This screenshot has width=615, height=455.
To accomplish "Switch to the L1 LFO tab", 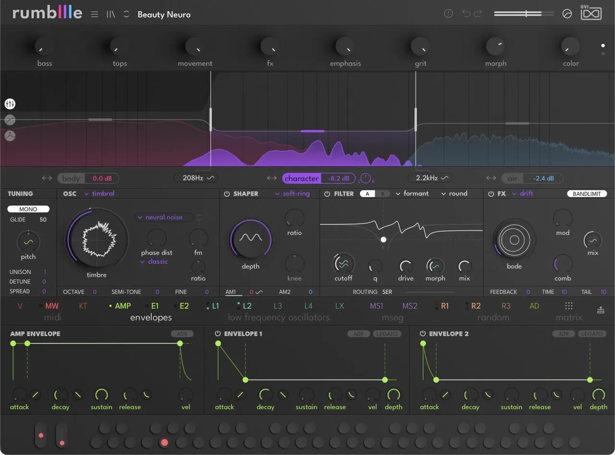I will click(x=215, y=306).
